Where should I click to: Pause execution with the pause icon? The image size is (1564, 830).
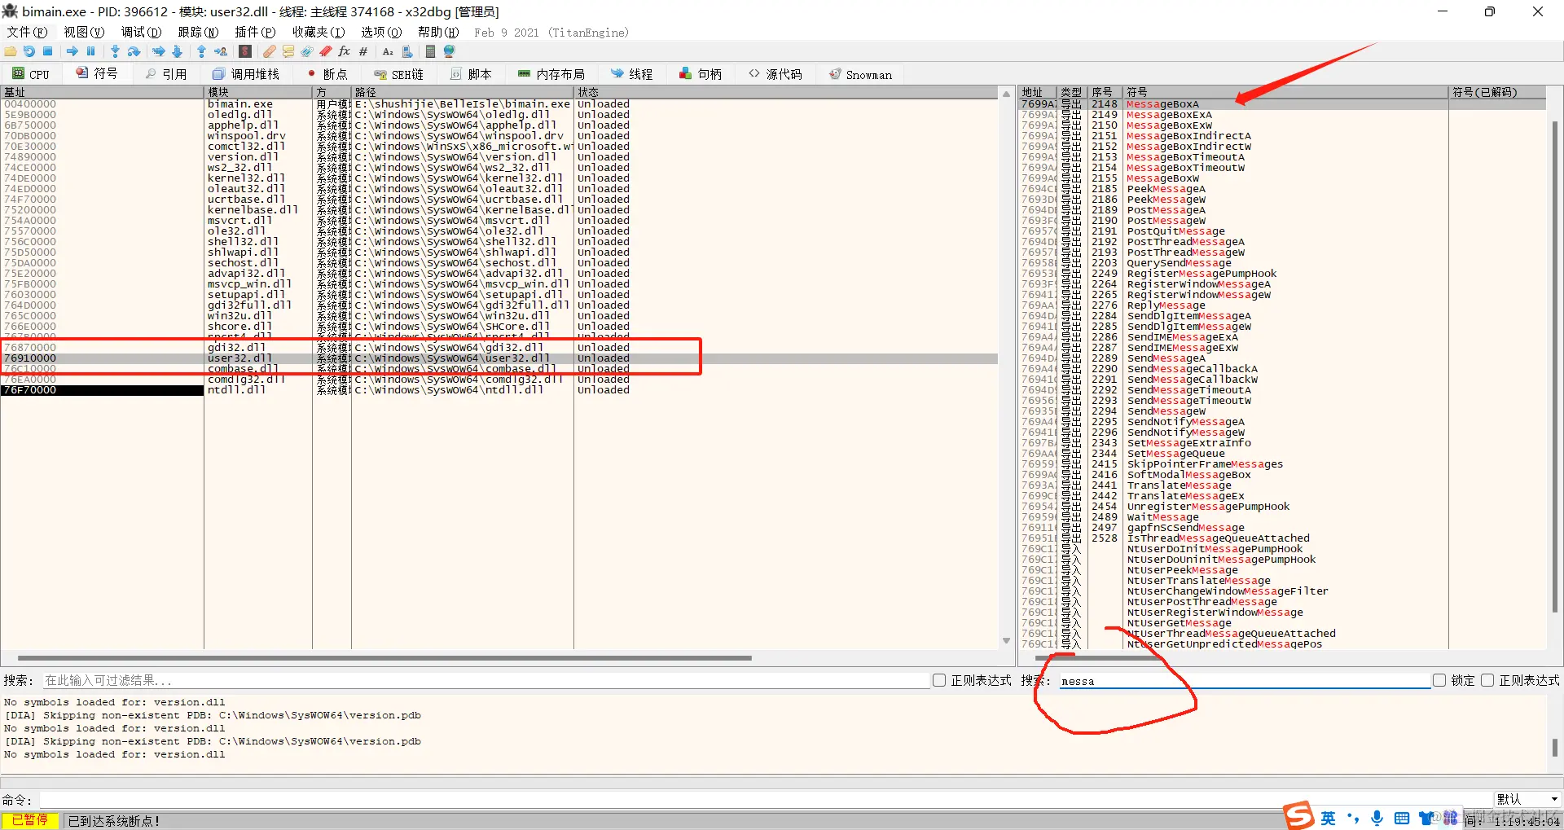(90, 51)
